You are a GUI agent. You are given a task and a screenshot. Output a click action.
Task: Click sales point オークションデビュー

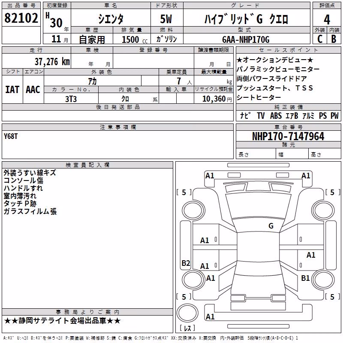point(275,60)
